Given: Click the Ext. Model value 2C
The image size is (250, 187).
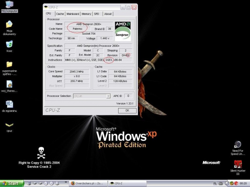Looking at the screenshot, I should point(98,55).
